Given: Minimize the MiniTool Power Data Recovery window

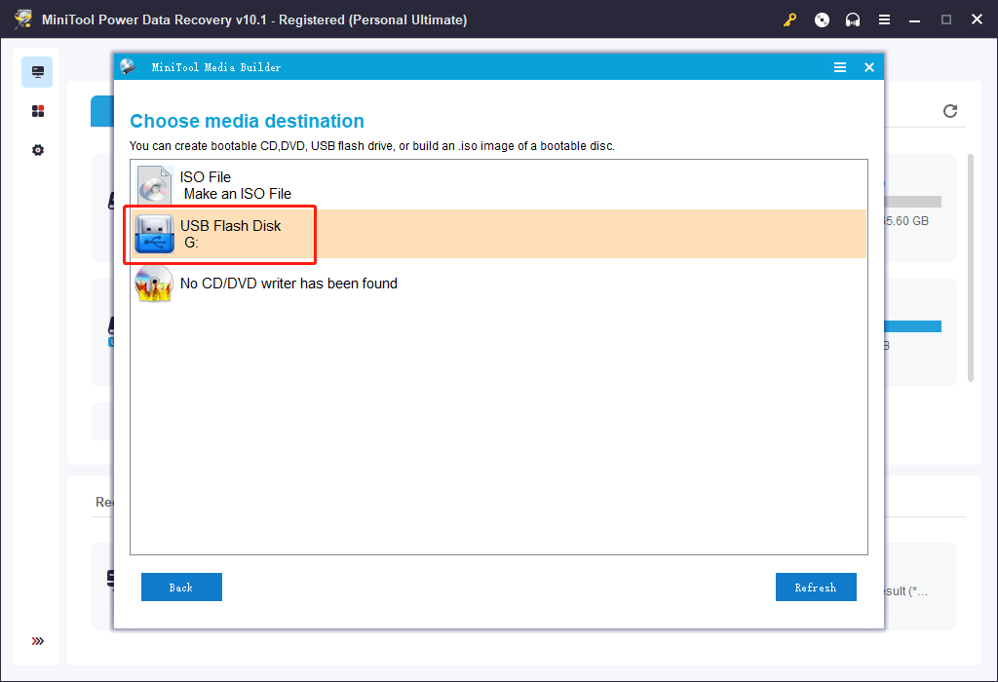Looking at the screenshot, I should [914, 19].
